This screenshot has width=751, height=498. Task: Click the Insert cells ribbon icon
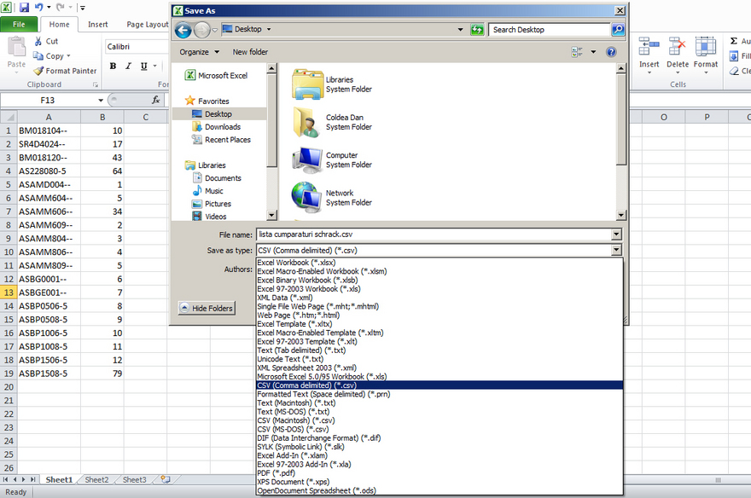pyautogui.click(x=649, y=47)
